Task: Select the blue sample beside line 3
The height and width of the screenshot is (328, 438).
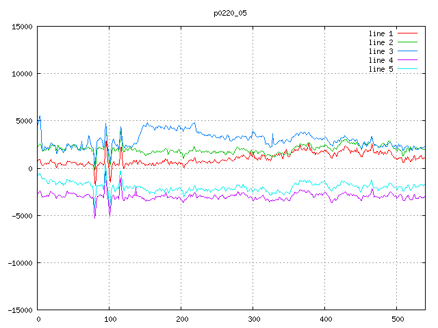Action: coord(408,51)
